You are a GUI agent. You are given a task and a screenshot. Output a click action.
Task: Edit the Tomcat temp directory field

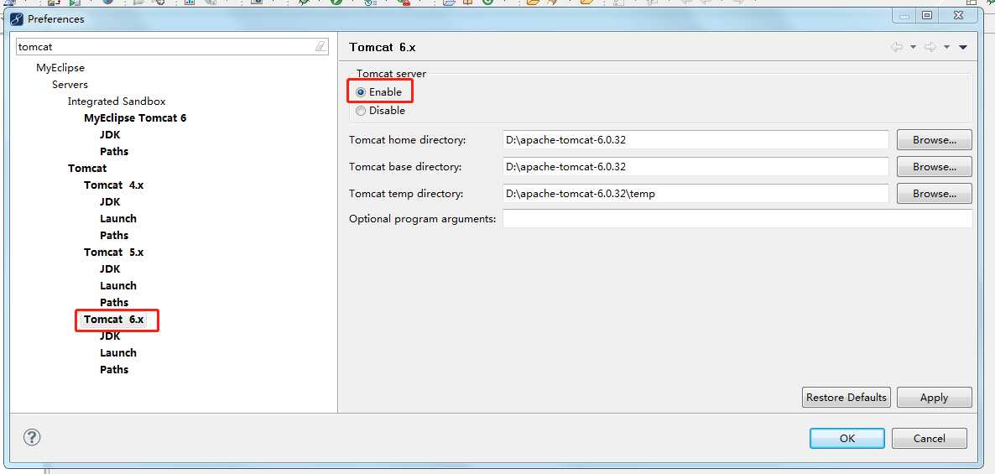click(x=695, y=194)
